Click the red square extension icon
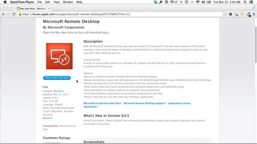This screenshot has height=144, width=257. click(242, 14)
